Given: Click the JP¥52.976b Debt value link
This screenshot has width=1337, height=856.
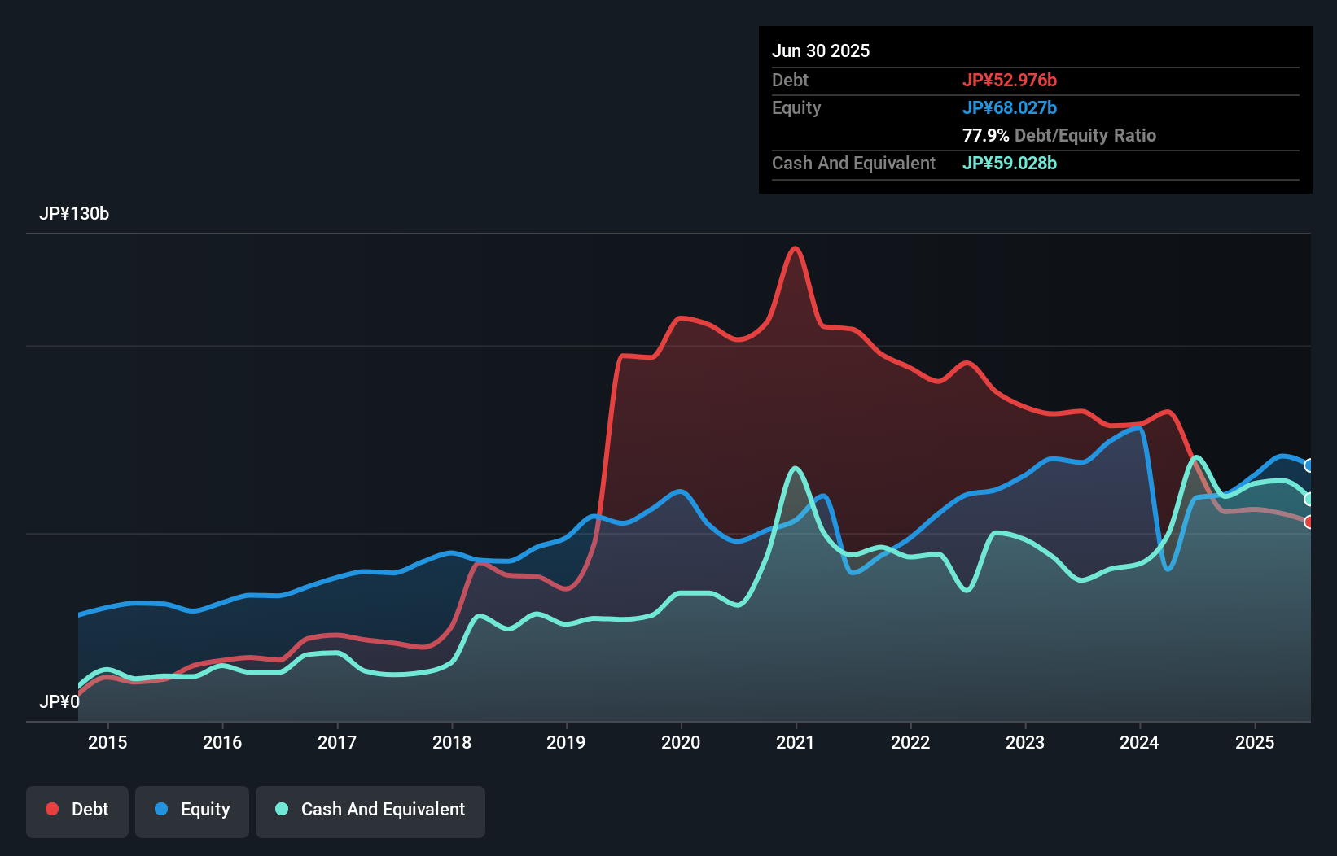Looking at the screenshot, I should [1010, 80].
